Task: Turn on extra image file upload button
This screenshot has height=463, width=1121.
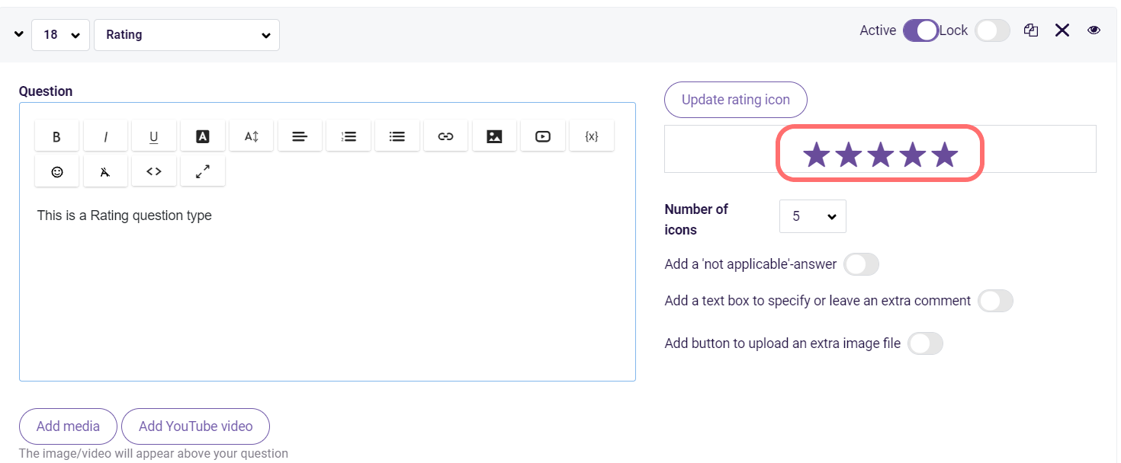Action: pyautogui.click(x=925, y=343)
